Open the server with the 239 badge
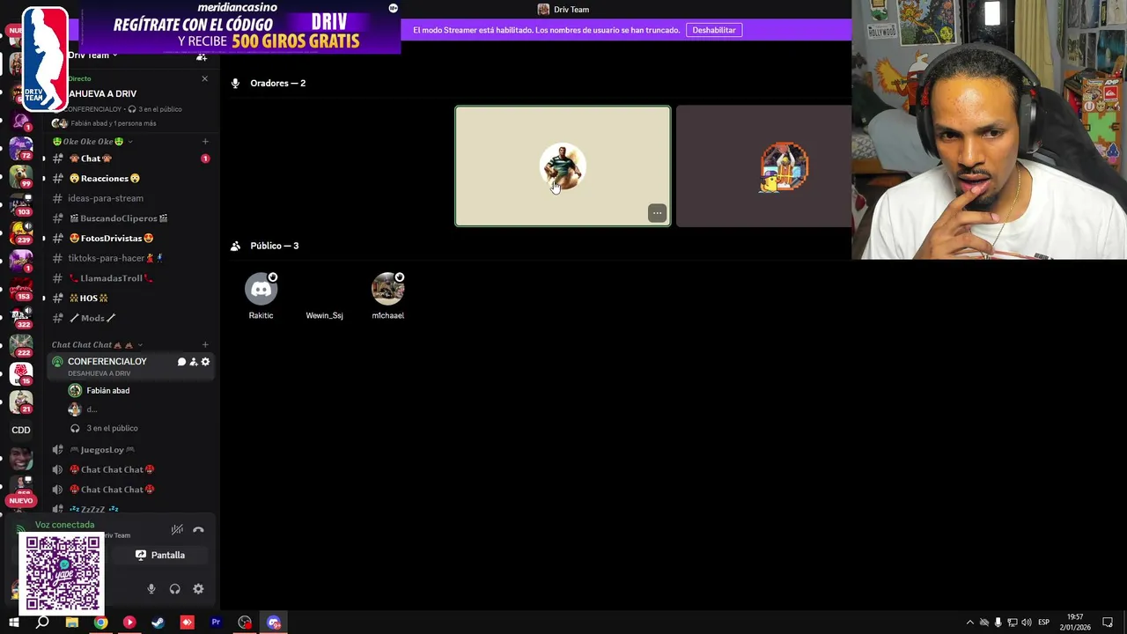 [x=20, y=232]
